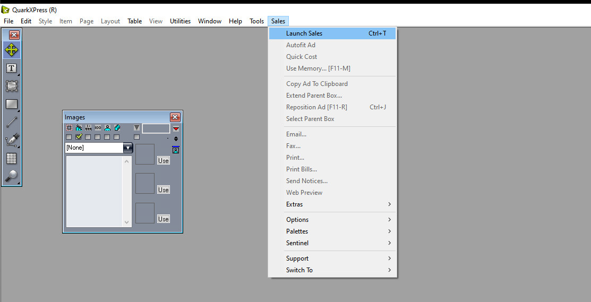The height and width of the screenshot is (302, 591).
Task: Click the middle image preview box
Action: point(145,184)
